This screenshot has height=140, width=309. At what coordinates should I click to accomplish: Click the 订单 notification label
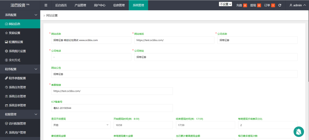pyautogui.click(x=267, y=5)
